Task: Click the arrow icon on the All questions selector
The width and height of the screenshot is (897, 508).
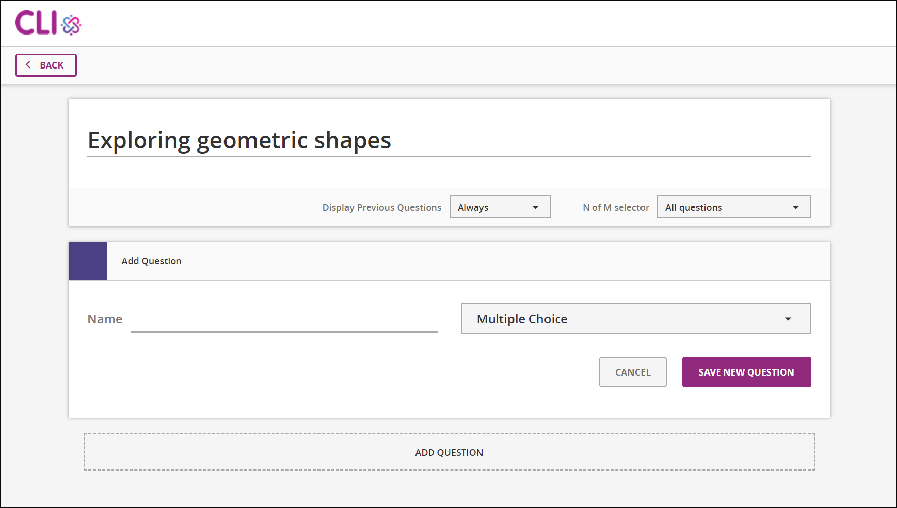Action: tap(796, 207)
